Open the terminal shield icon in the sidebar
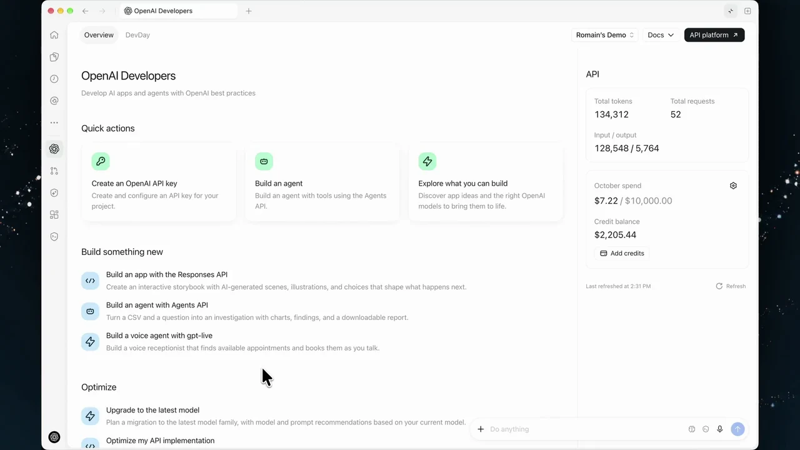The height and width of the screenshot is (450, 800). coord(54,237)
